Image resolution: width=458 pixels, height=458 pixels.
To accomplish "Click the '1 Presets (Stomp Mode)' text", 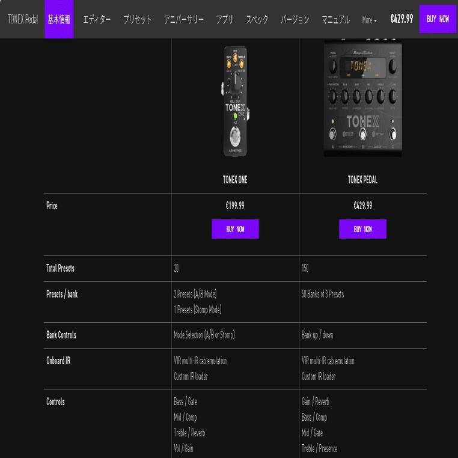I will [x=198, y=310].
